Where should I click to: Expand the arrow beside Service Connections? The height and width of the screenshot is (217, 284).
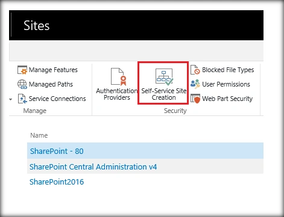coord(11,99)
